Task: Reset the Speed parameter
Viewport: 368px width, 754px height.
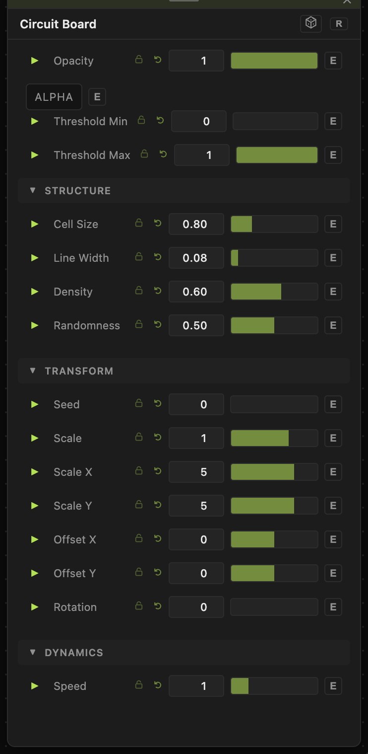Action: (158, 685)
